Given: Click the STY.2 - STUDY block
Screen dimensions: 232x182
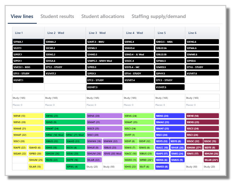Looking at the screenshot, I should [x=65, y=67].
